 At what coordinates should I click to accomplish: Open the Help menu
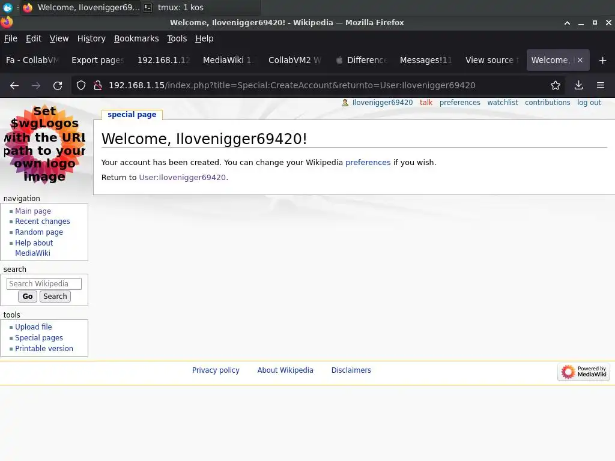(x=204, y=38)
